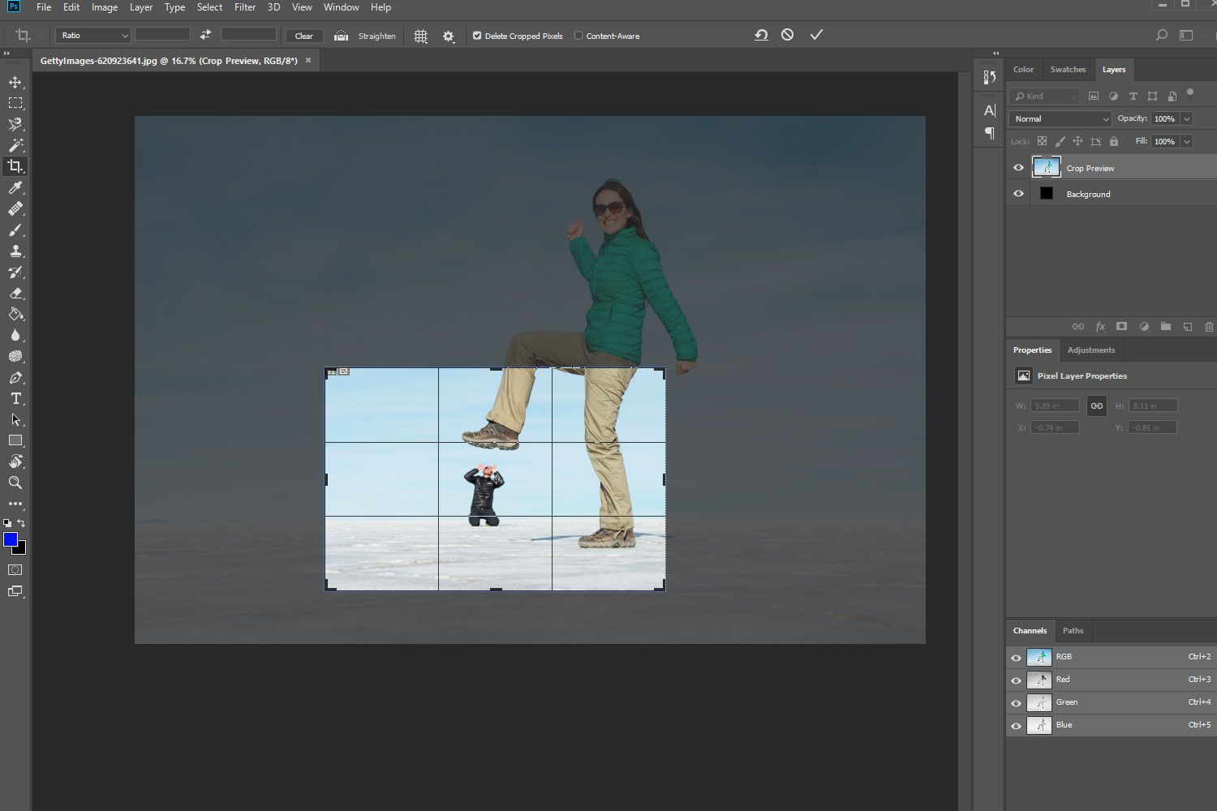Select the Zoom tool
The height and width of the screenshot is (811, 1217).
15,483
